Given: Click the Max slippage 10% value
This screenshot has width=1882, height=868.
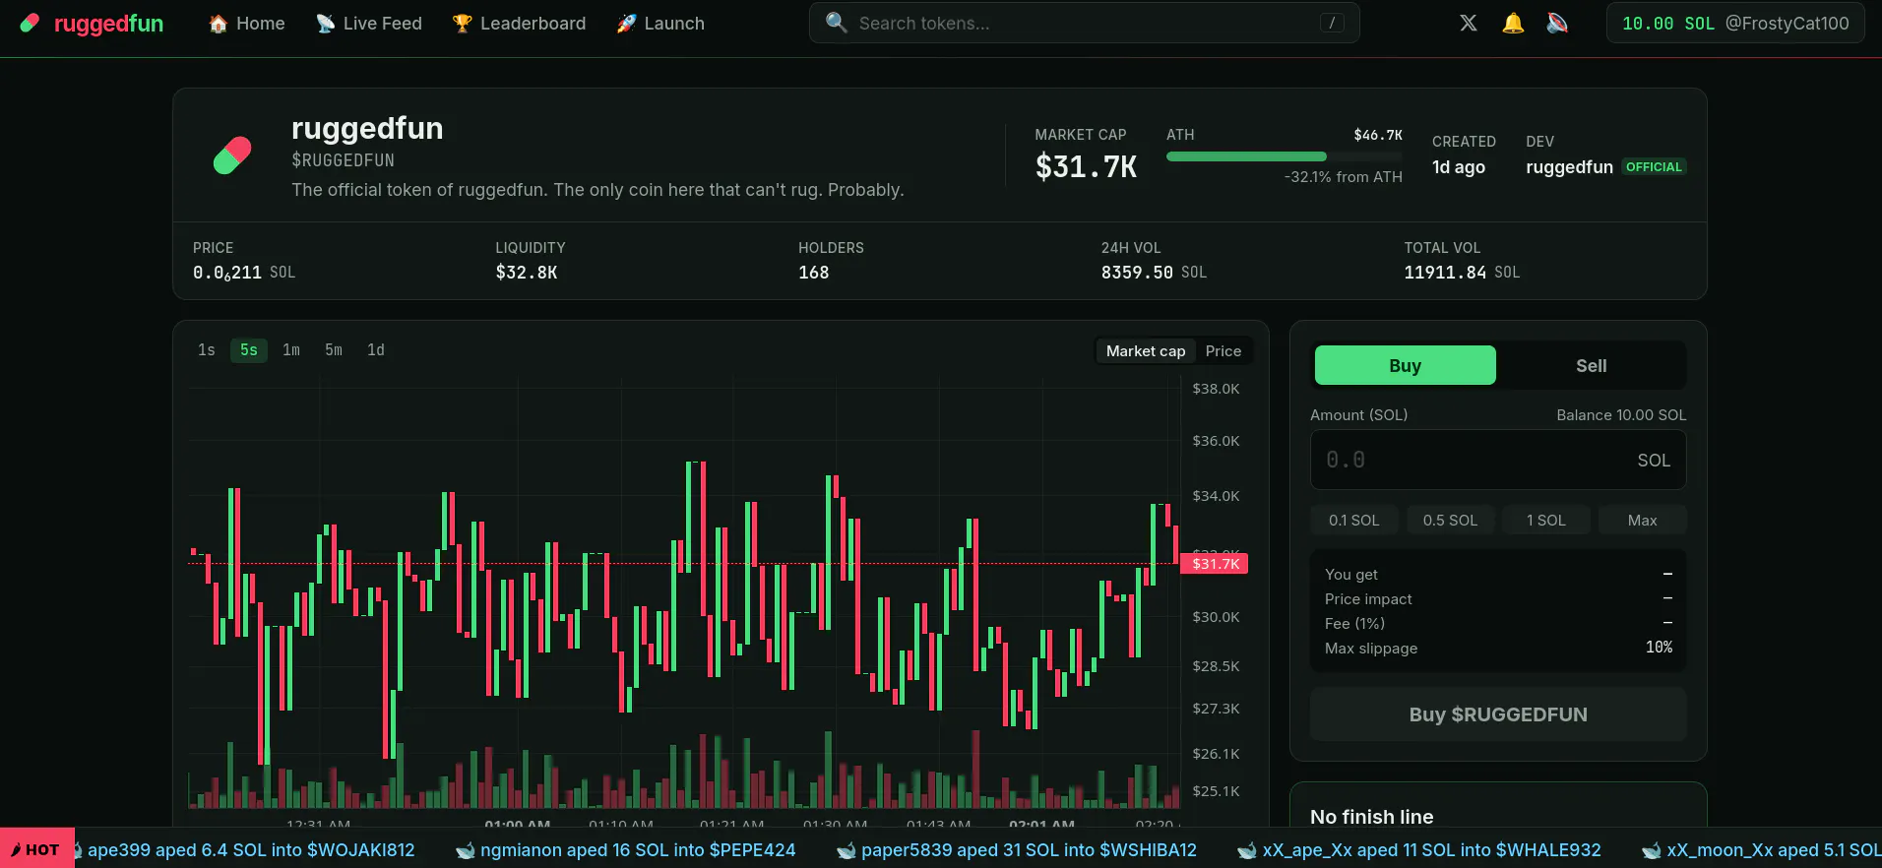Looking at the screenshot, I should (1660, 648).
